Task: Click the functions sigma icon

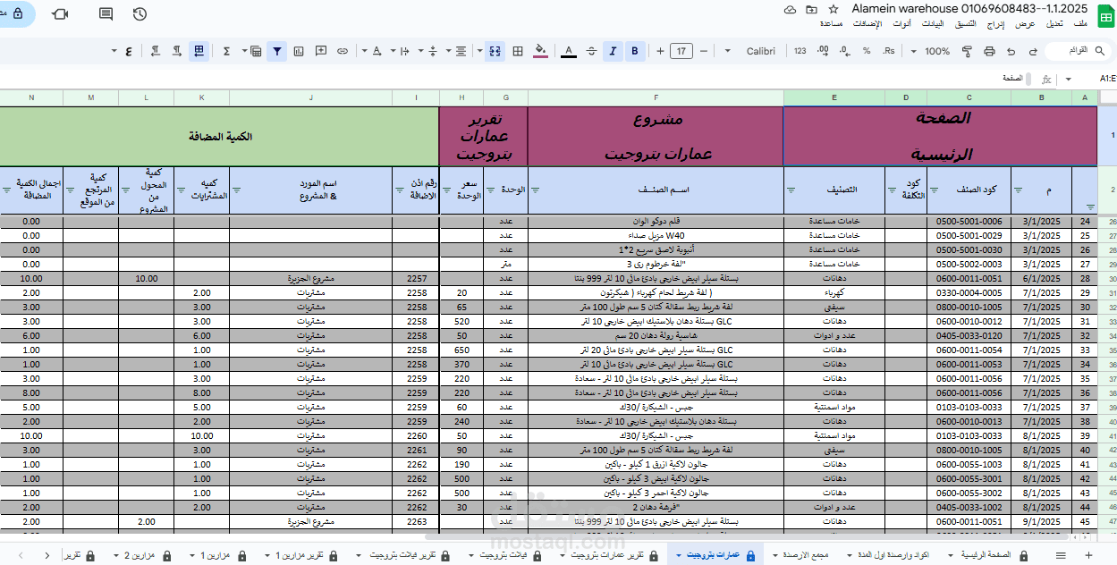Action: pos(226,51)
